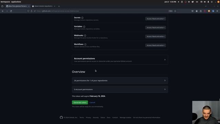The width and height of the screenshot is (220, 124).
Task: Click the Cancel link
Action: point(92,103)
